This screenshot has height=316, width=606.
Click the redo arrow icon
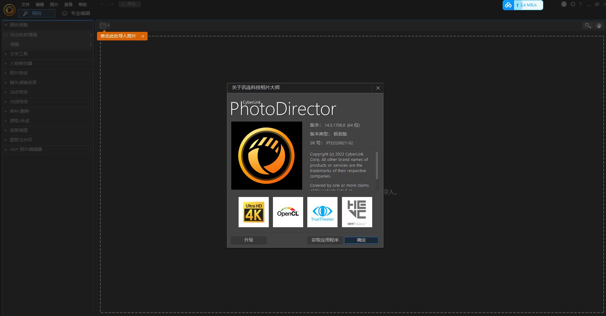pos(111,4)
